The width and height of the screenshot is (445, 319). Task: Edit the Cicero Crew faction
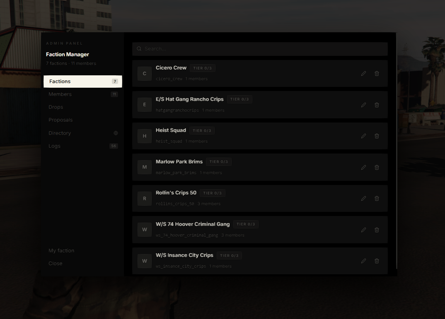[363, 74]
